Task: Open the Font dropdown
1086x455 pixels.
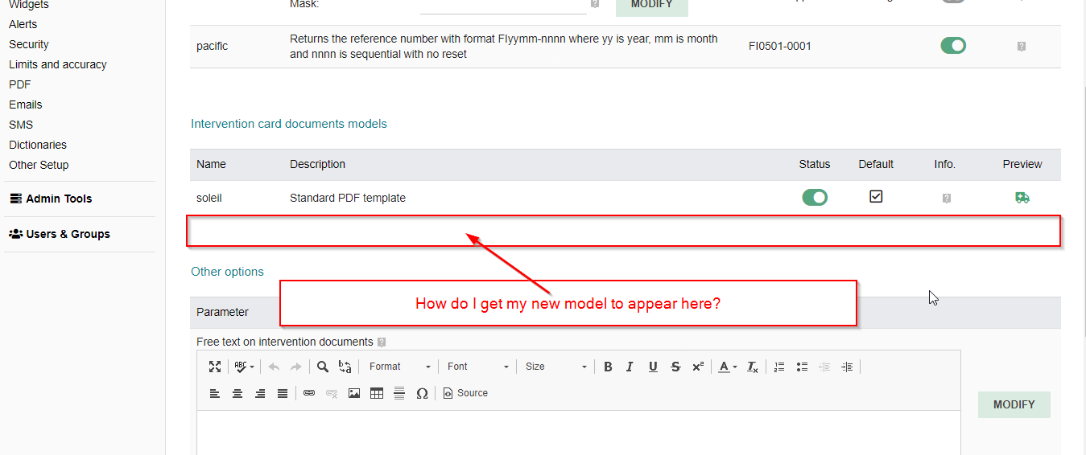Action: [x=478, y=367]
